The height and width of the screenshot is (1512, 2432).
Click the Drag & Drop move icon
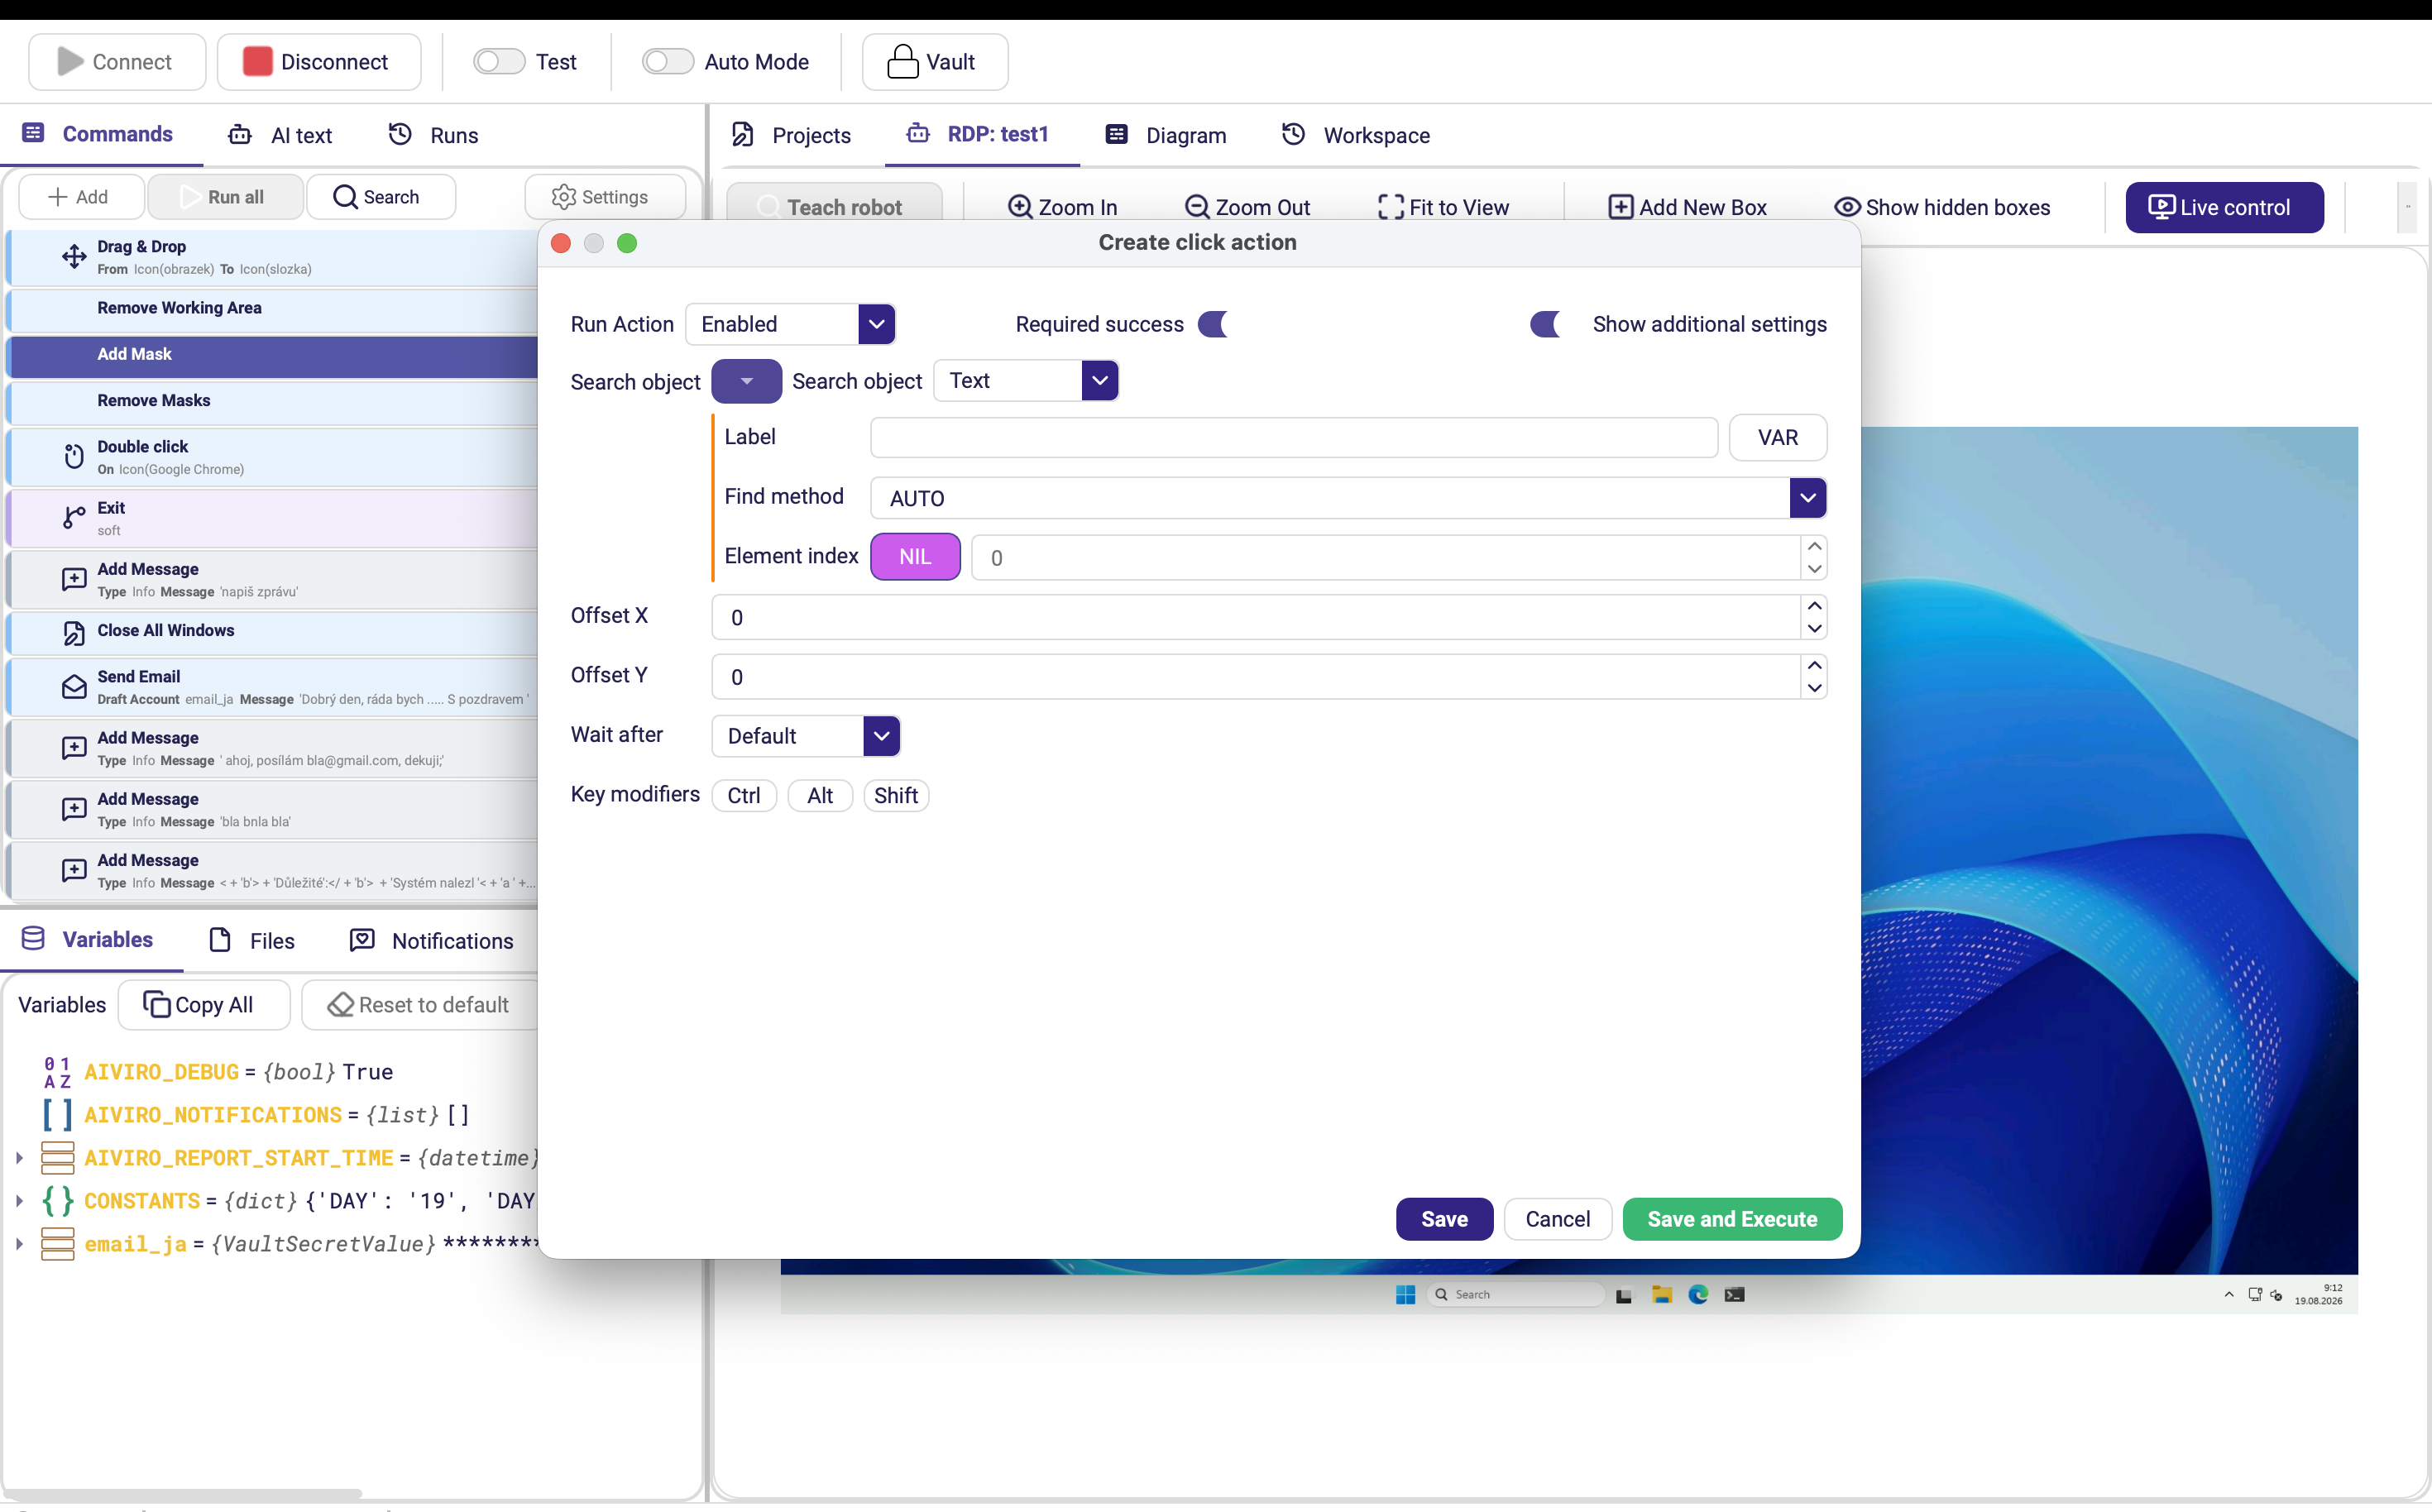click(74, 257)
